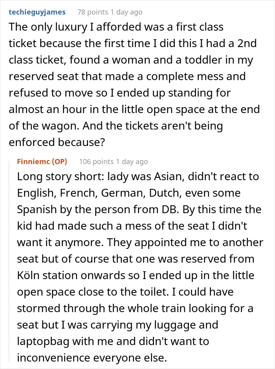Click 'open space close to the toilet' line

pos(125,292)
